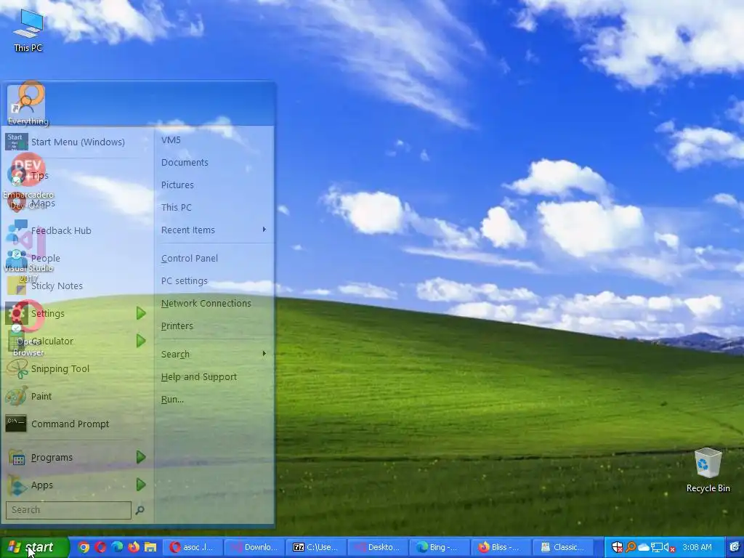Switch to 7-Zip 'C:\Use...' taskbar window
Screen dimensions: 744x558
(x=316, y=547)
